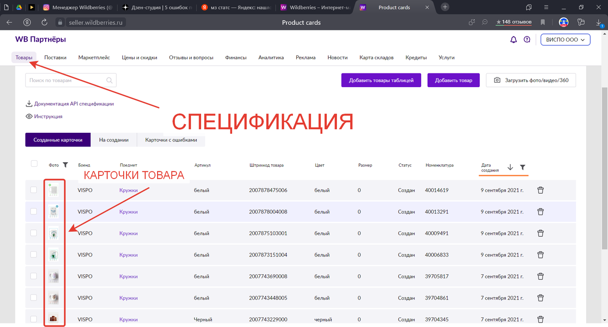This screenshot has height=327, width=608.
Task: Open Кружки link in row 40014619
Action: (x=128, y=190)
